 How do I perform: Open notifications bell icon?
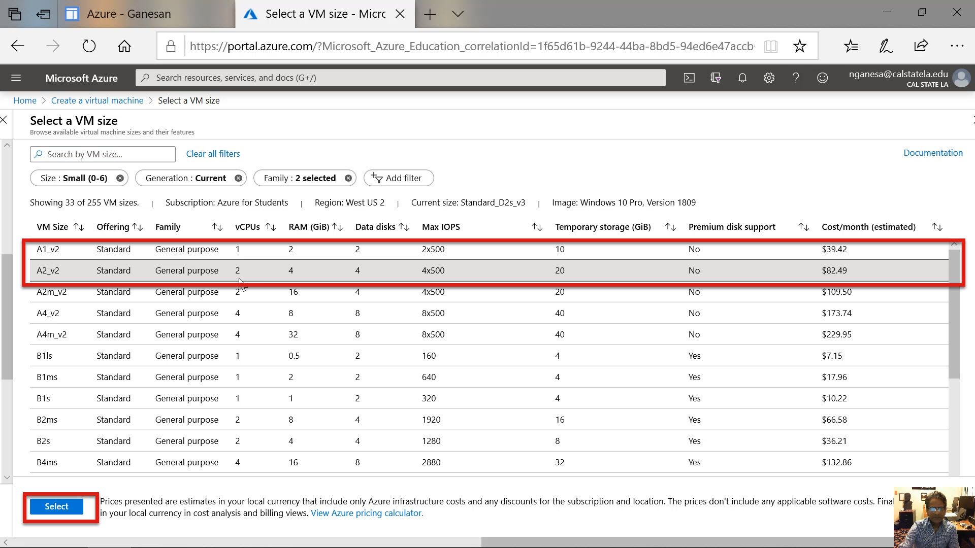(x=742, y=78)
